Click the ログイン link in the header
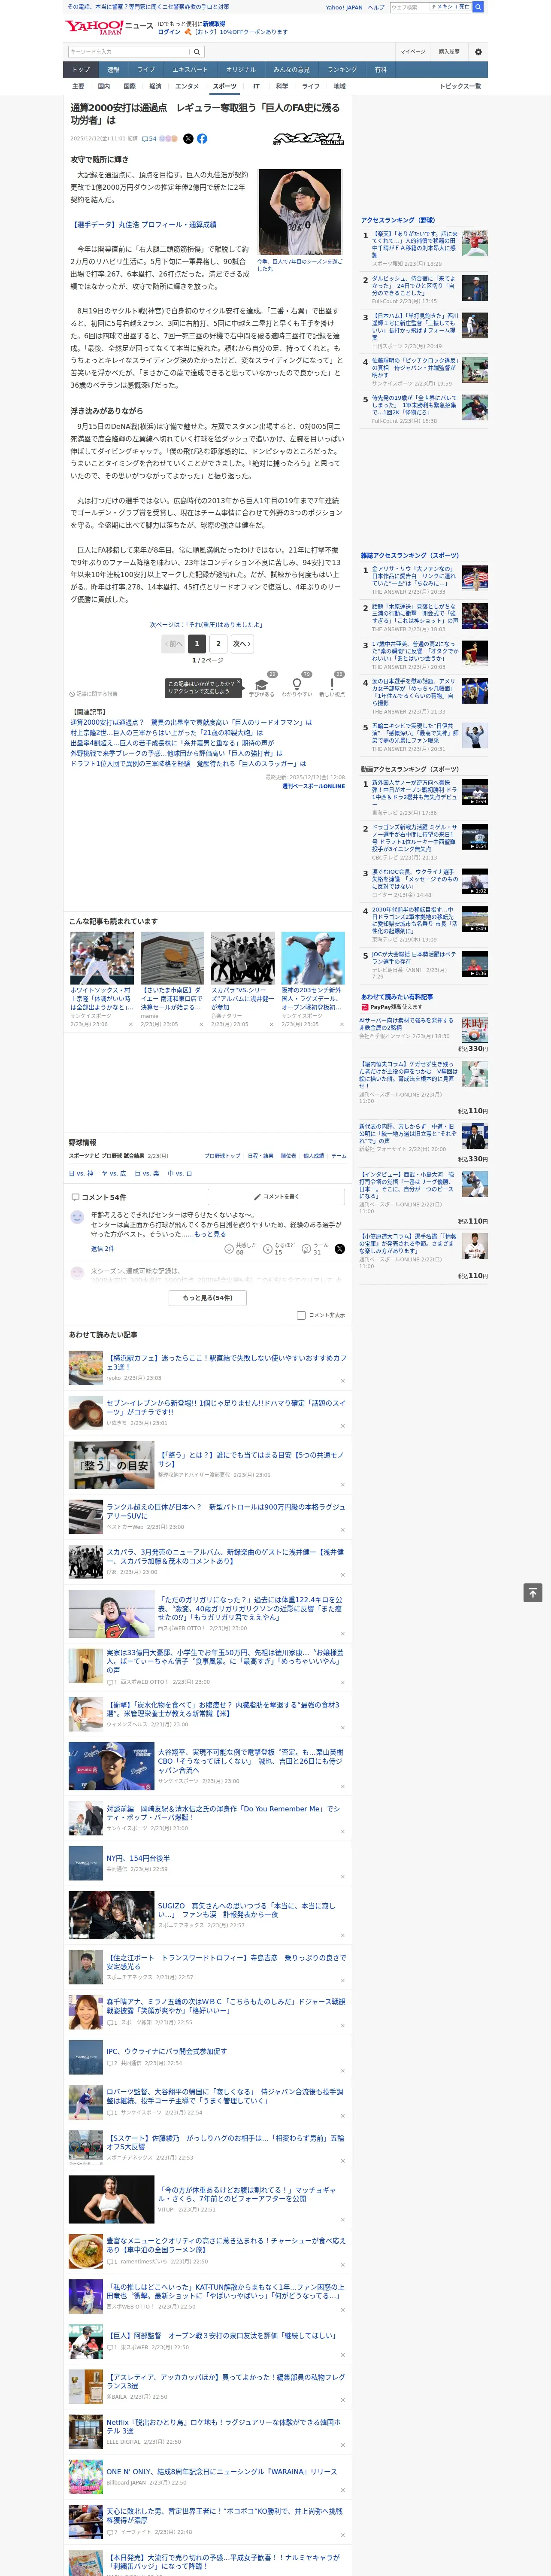This screenshot has height=2576, width=551. click(169, 32)
